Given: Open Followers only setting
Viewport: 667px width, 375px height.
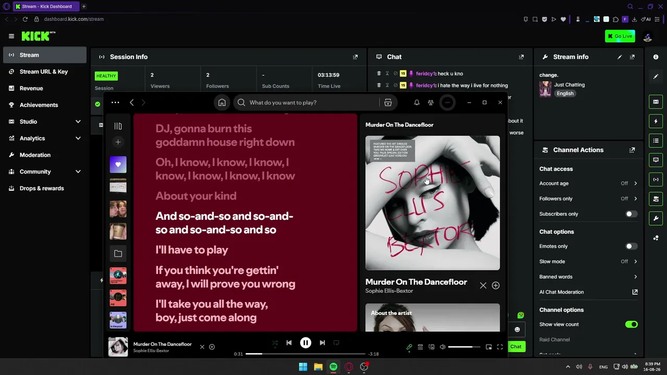Looking at the screenshot, I should pyautogui.click(x=588, y=198).
